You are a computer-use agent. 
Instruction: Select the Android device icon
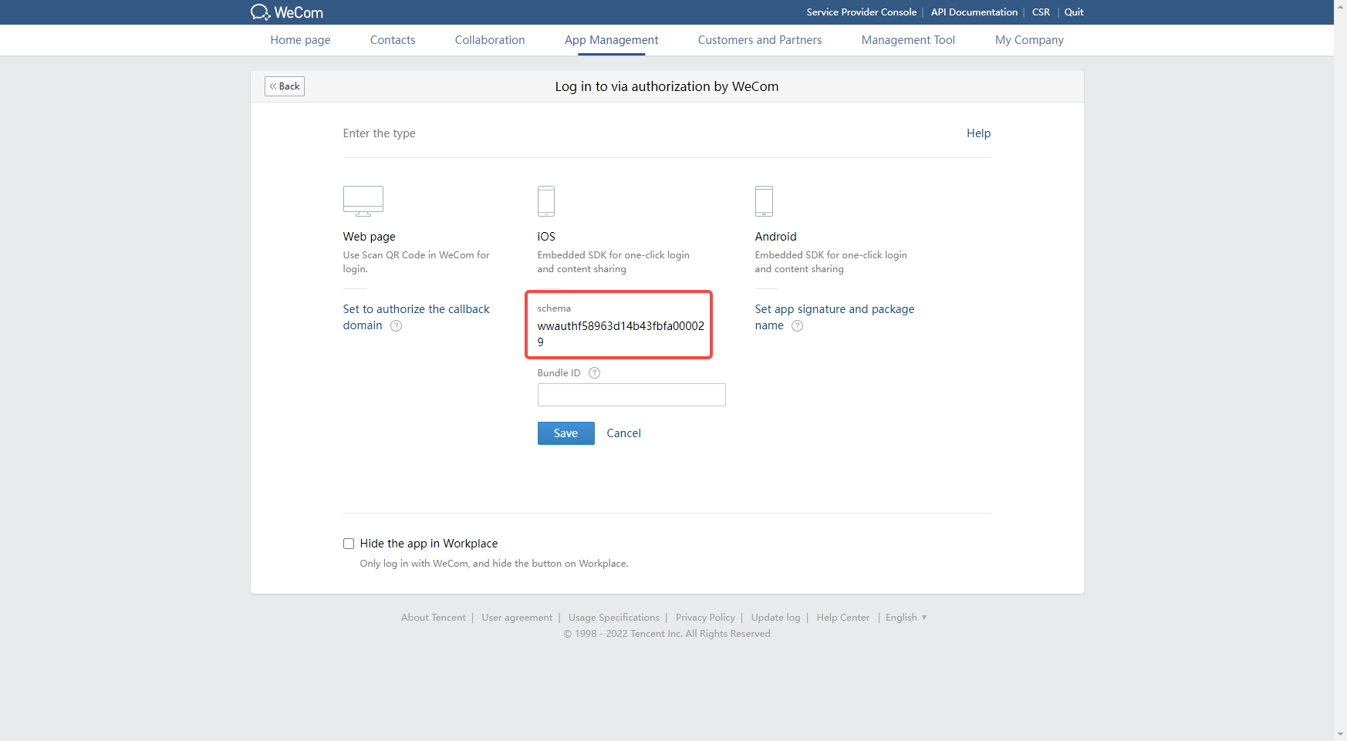764,201
